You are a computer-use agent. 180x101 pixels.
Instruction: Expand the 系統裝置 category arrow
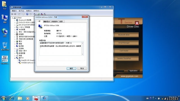[x=15, y=29]
